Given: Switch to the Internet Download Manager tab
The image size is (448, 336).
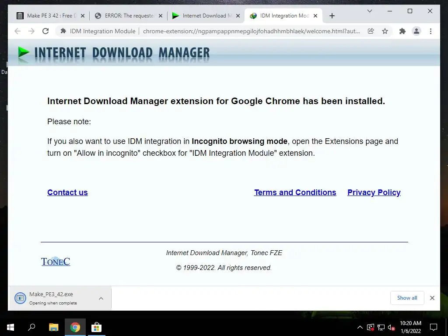Looking at the screenshot, I should pyautogui.click(x=206, y=16).
